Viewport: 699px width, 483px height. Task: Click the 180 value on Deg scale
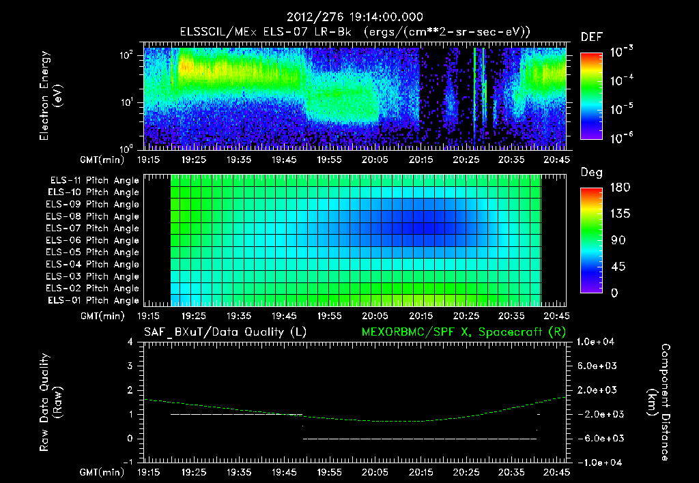[620, 188]
